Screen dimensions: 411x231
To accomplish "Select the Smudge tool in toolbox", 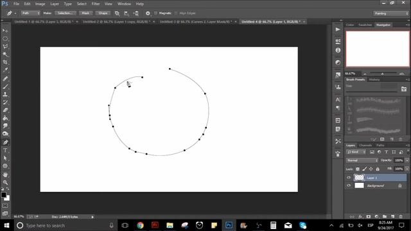I will tap(5, 126).
